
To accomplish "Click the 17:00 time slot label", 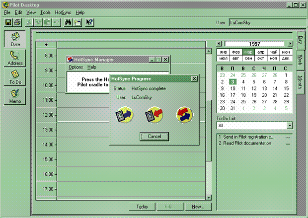I will coord(48,189).
